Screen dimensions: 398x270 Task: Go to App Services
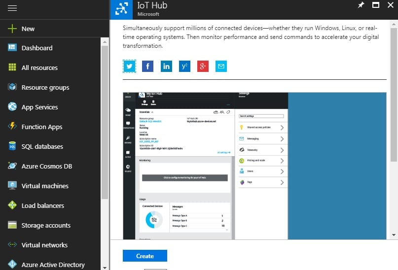[39, 107]
